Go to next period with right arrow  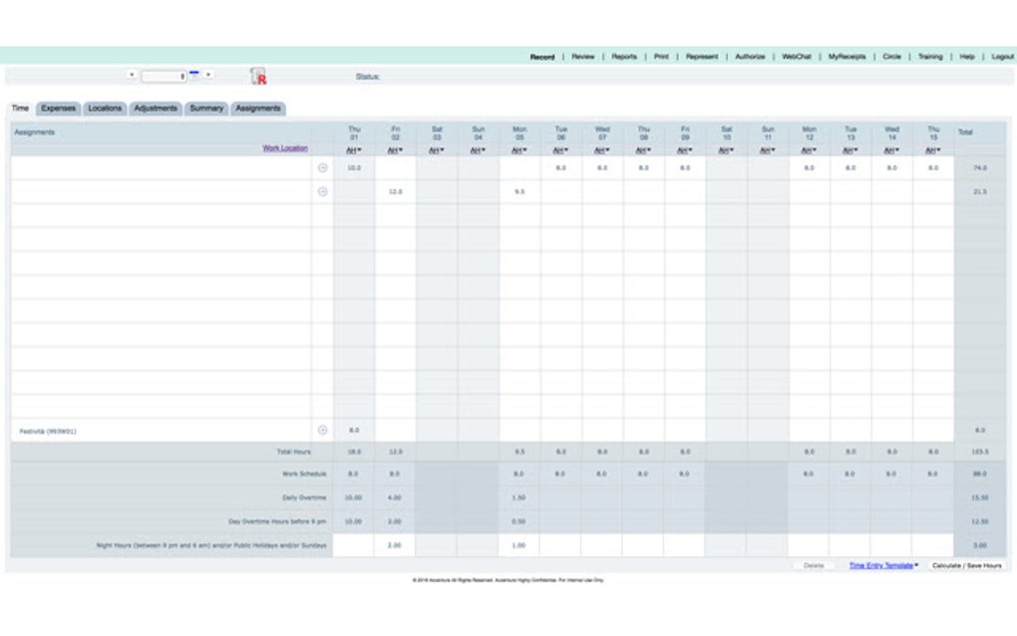coord(208,75)
